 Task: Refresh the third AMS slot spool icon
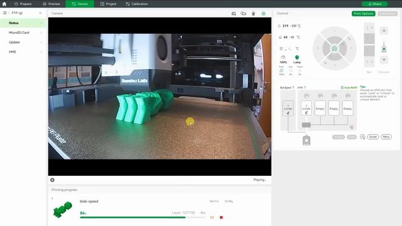(334, 96)
